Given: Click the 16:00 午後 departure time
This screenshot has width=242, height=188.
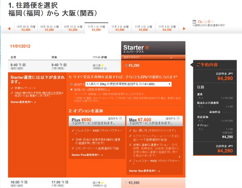Looking at the screenshot, I should 19,182.
